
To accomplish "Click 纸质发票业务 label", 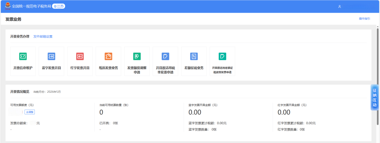I will point(108,68).
